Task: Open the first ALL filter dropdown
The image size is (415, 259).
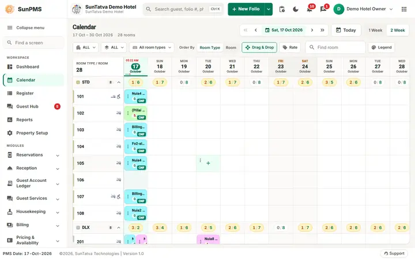Action: pyautogui.click(x=86, y=48)
